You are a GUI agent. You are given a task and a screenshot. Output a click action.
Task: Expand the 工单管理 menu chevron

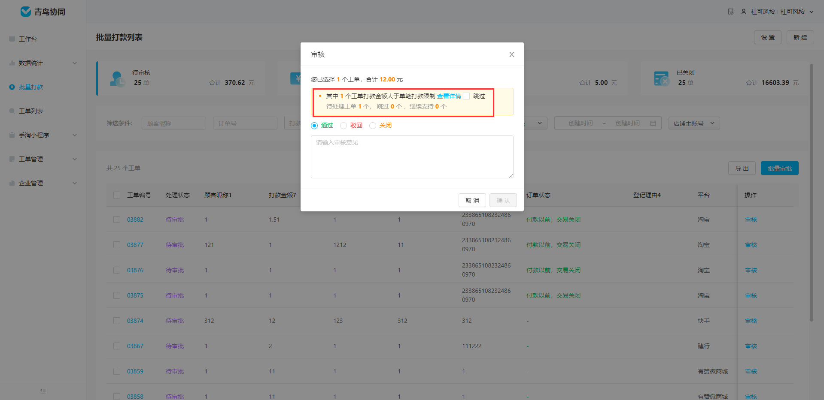click(75, 159)
